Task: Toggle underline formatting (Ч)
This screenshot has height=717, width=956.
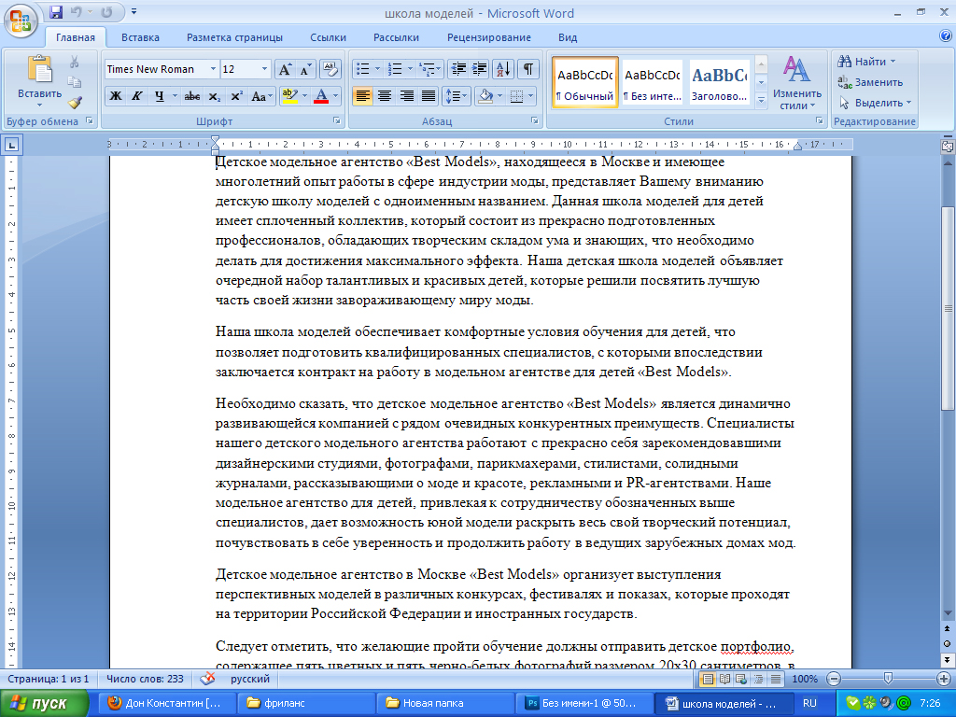Action: (x=159, y=96)
